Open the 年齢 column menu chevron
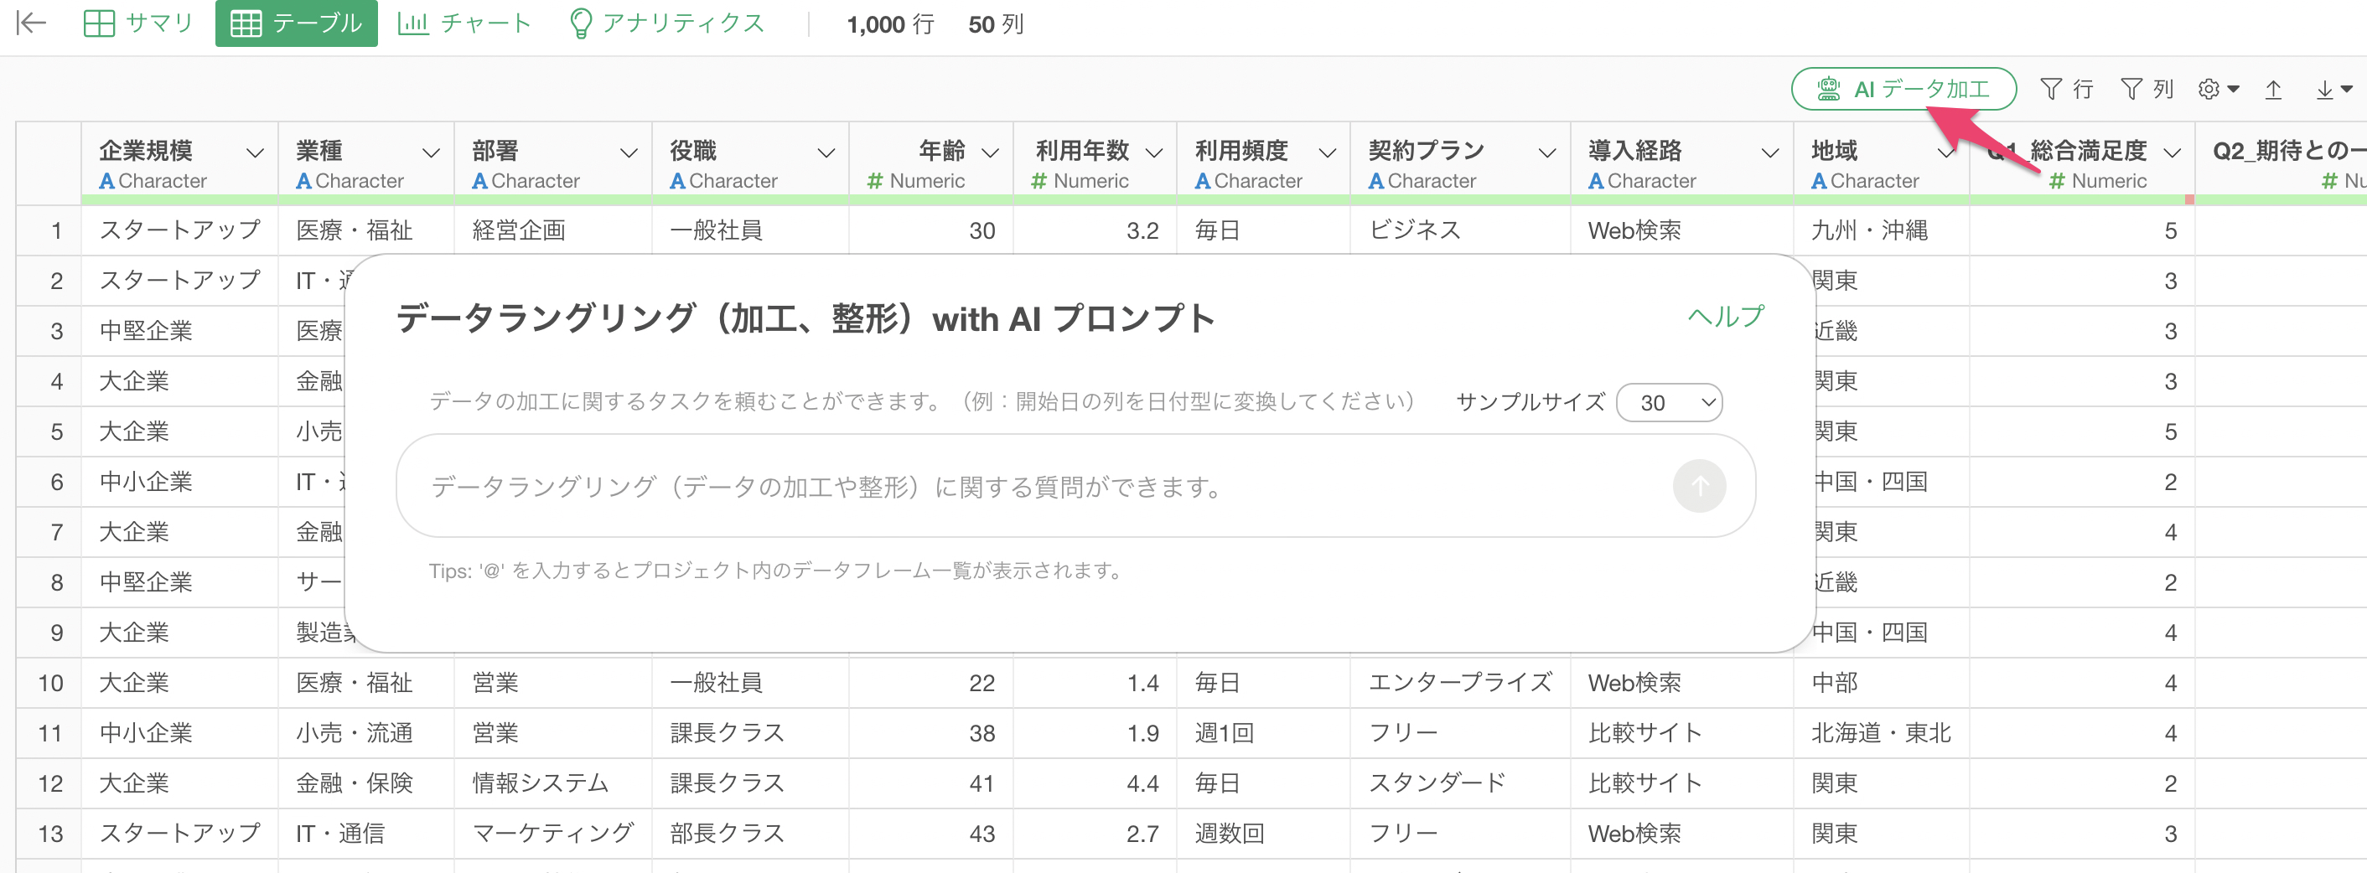 990,152
